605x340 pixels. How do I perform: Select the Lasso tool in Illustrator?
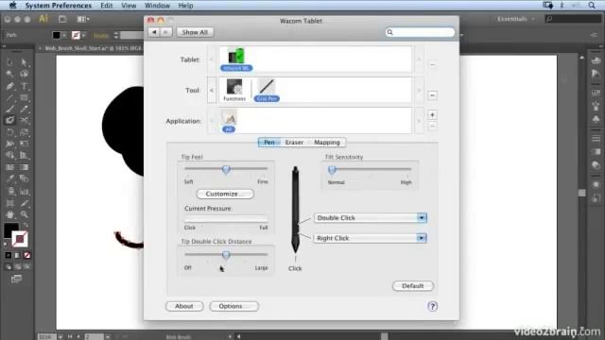click(24, 74)
